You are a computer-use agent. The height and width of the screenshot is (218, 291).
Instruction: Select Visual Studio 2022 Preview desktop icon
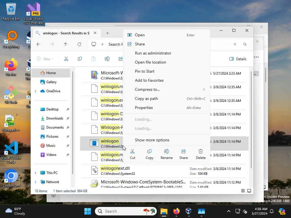(x=33, y=14)
